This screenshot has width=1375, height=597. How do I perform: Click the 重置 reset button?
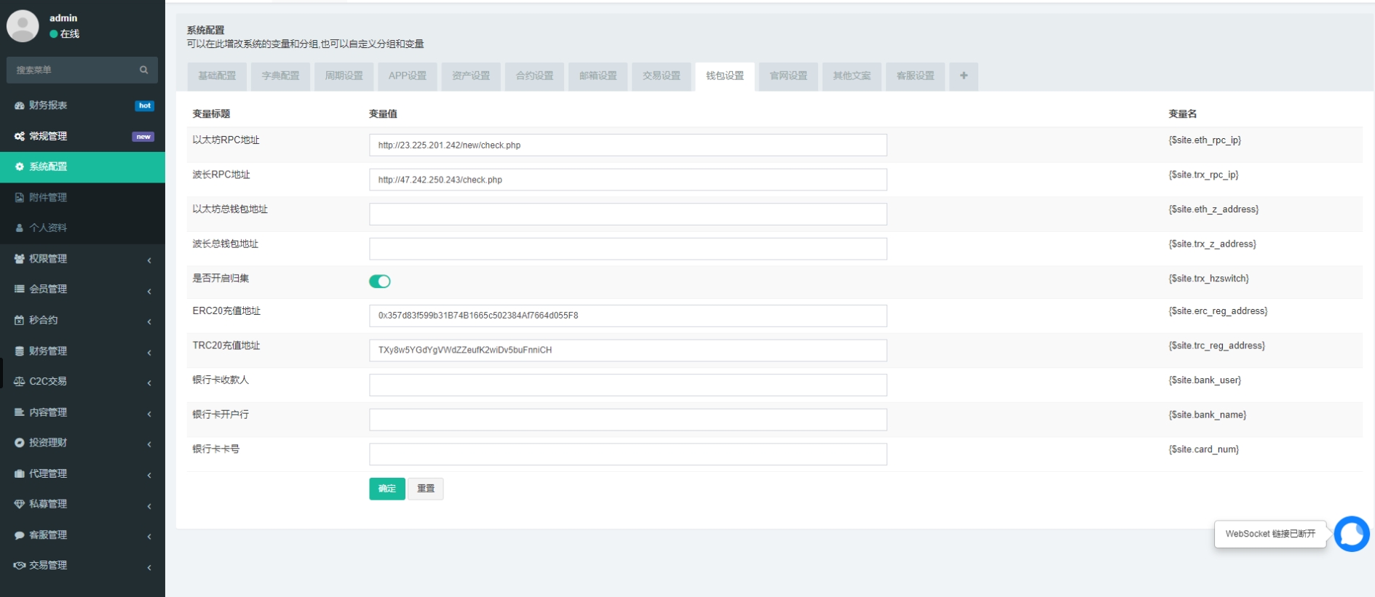point(425,489)
